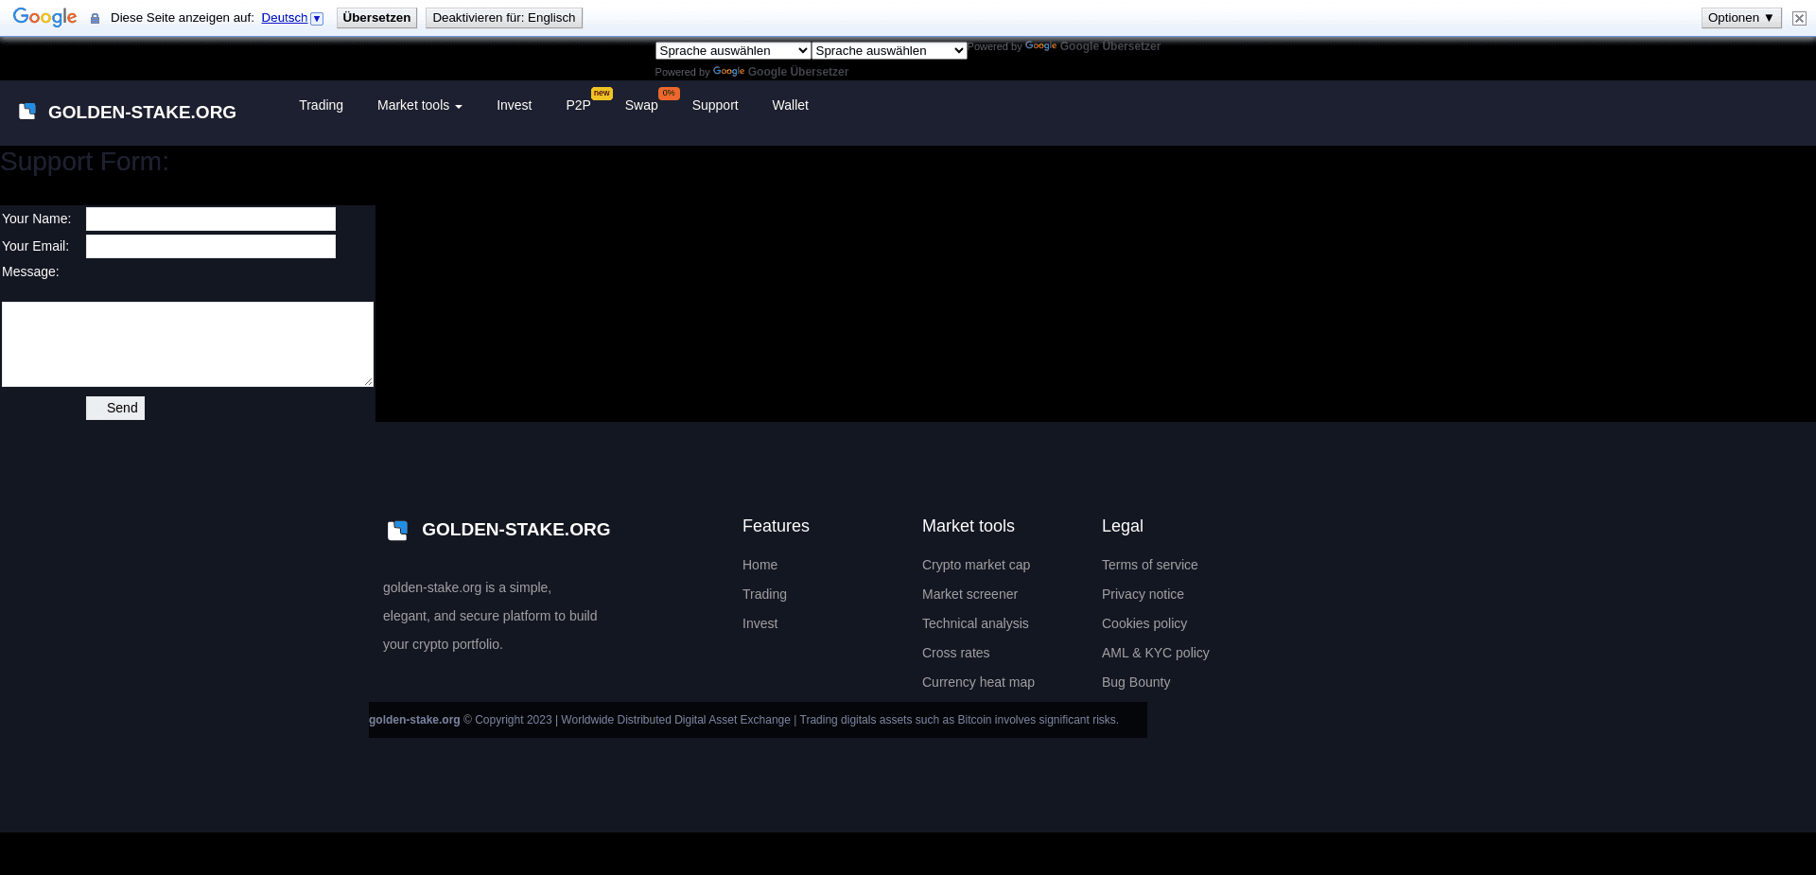Image resolution: width=1816 pixels, height=875 pixels.
Task: Click the lock icon beside the translate message
Action: point(94,17)
